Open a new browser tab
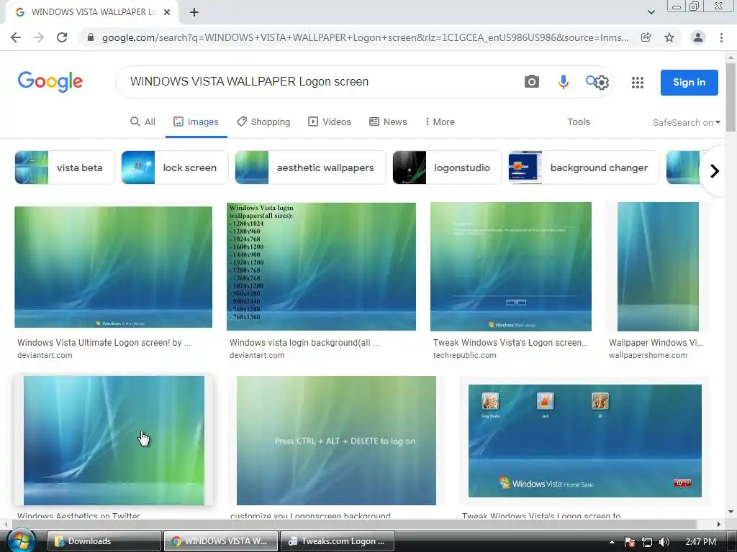 [x=194, y=12]
